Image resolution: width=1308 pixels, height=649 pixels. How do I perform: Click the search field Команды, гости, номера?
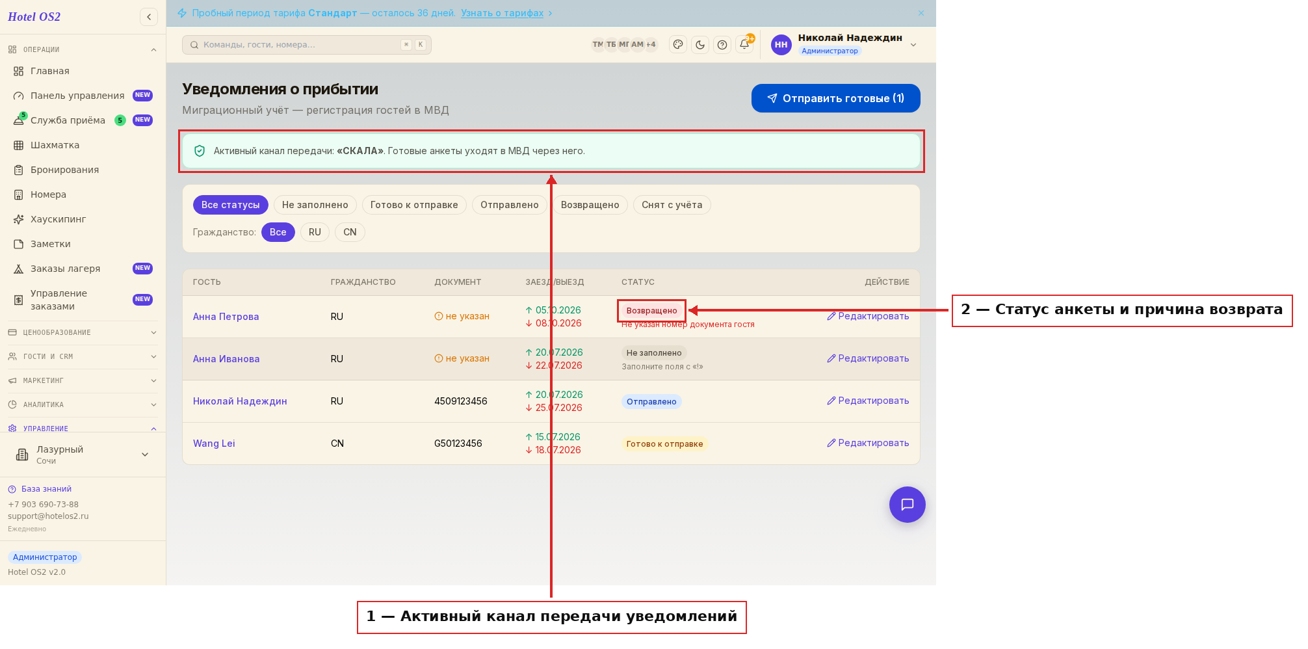click(x=307, y=45)
